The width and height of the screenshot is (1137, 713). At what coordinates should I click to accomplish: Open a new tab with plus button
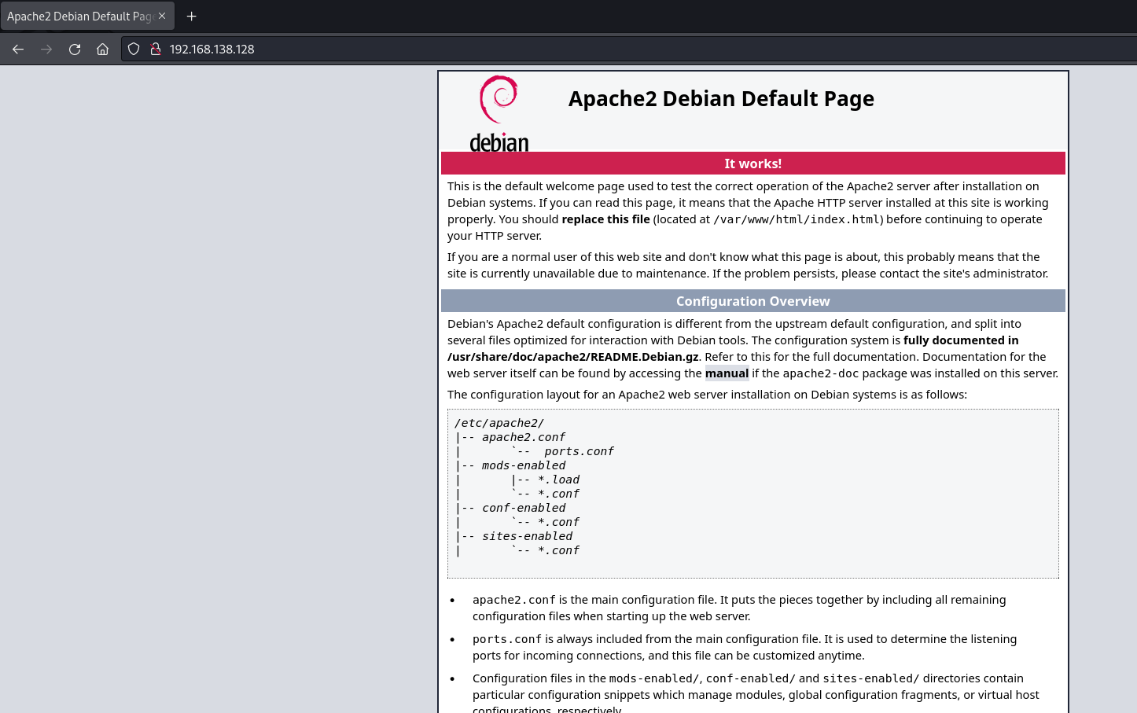pos(191,16)
